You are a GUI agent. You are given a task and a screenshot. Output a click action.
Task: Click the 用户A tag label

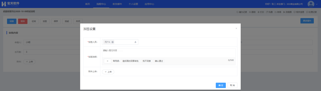tap(107, 42)
